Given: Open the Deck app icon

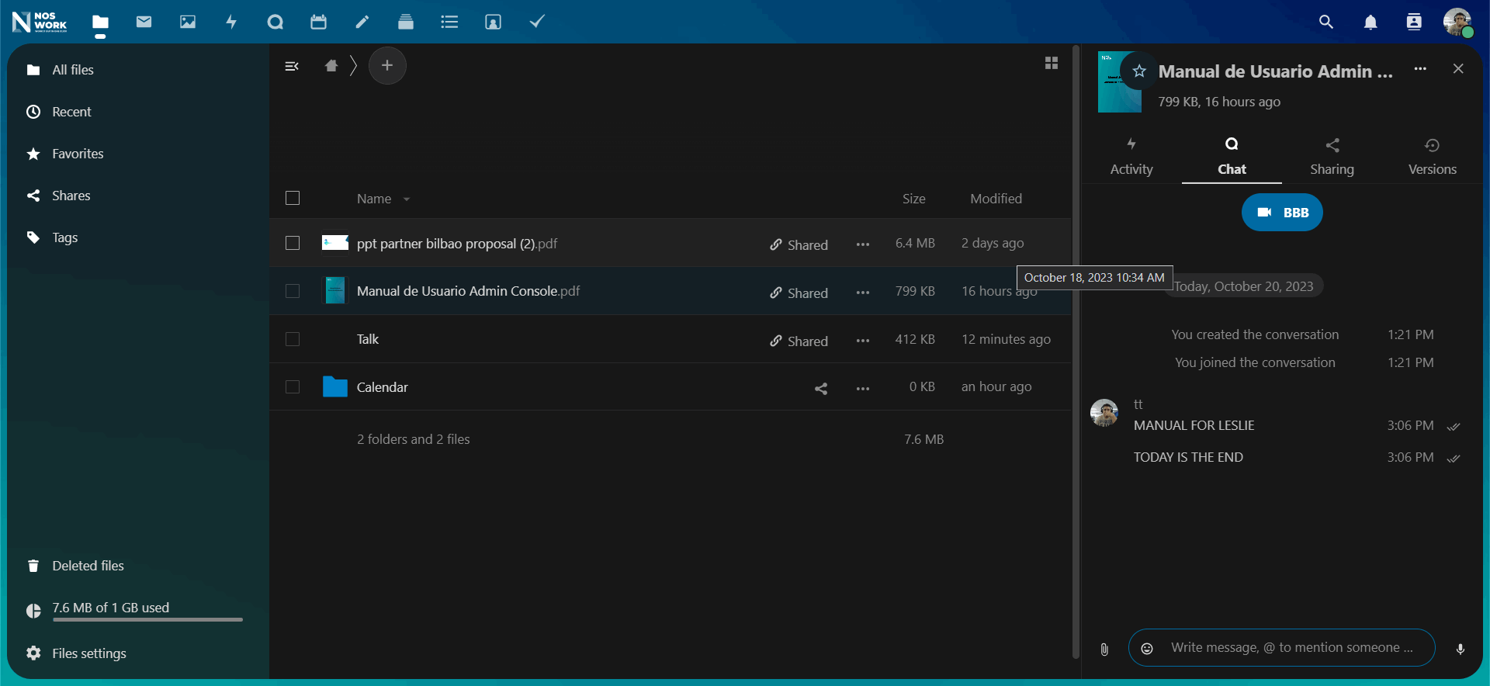Looking at the screenshot, I should (405, 22).
